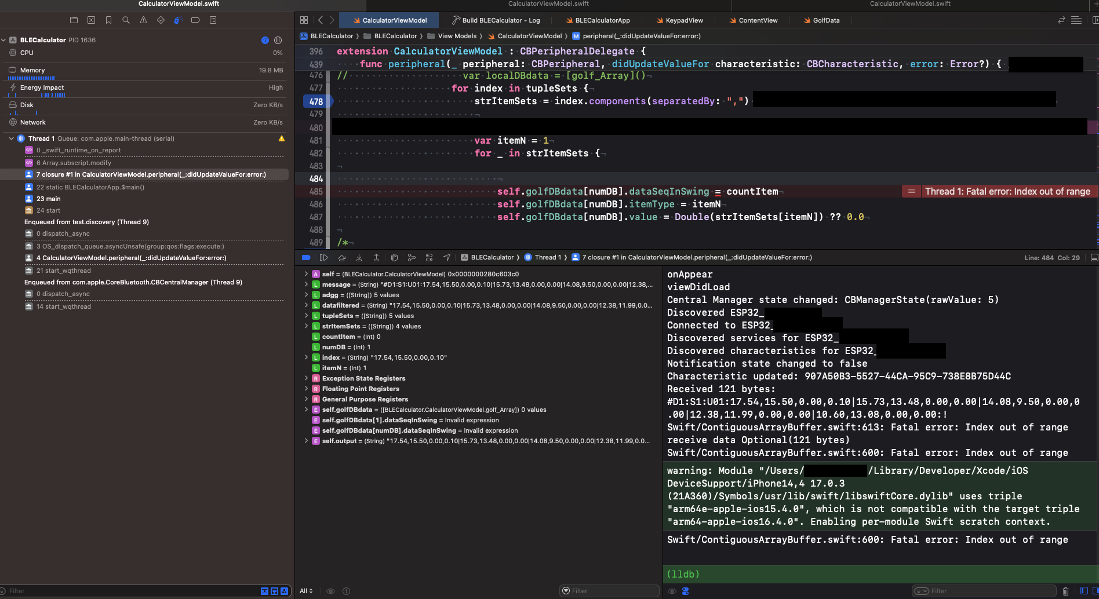Open the Find navigator magnifier icon

pyautogui.click(x=126, y=20)
